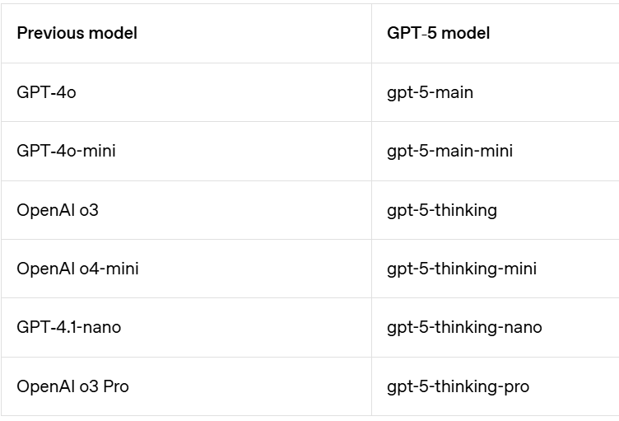The height and width of the screenshot is (421, 619).
Task: Click the gpt-5-thinking cell in third row
Action: pos(442,210)
